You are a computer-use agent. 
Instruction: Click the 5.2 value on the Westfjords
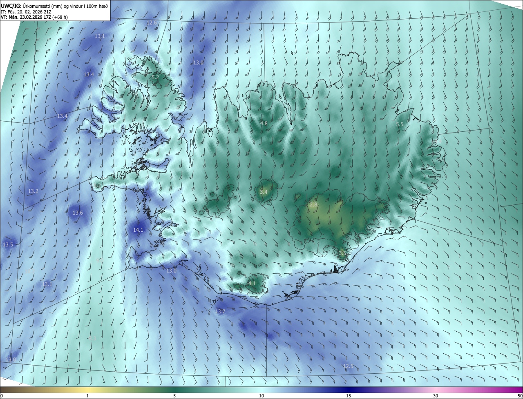[x=155, y=77]
